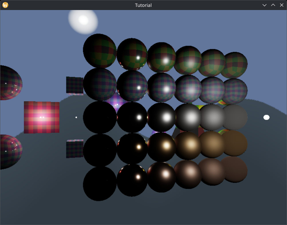The image size is (287, 225).
Task: Click the small white dot light
Action: tap(76, 117)
